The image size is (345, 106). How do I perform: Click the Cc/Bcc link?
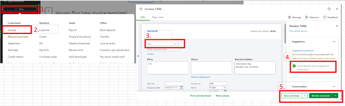pos(150,54)
